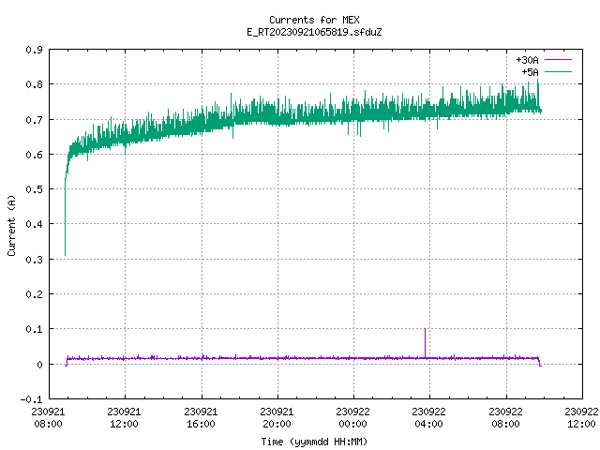The image size is (600, 450).
Task: Click the purple +30A legend line sample
Action: click(558, 60)
